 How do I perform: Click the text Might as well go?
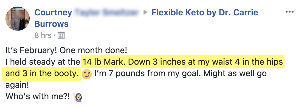click(x=235, y=73)
